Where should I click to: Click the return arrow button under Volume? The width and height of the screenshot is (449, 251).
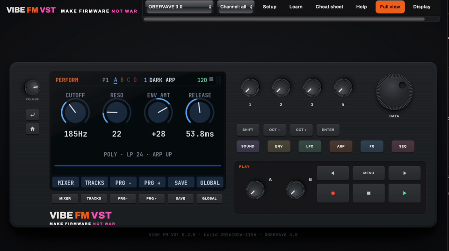click(x=32, y=115)
